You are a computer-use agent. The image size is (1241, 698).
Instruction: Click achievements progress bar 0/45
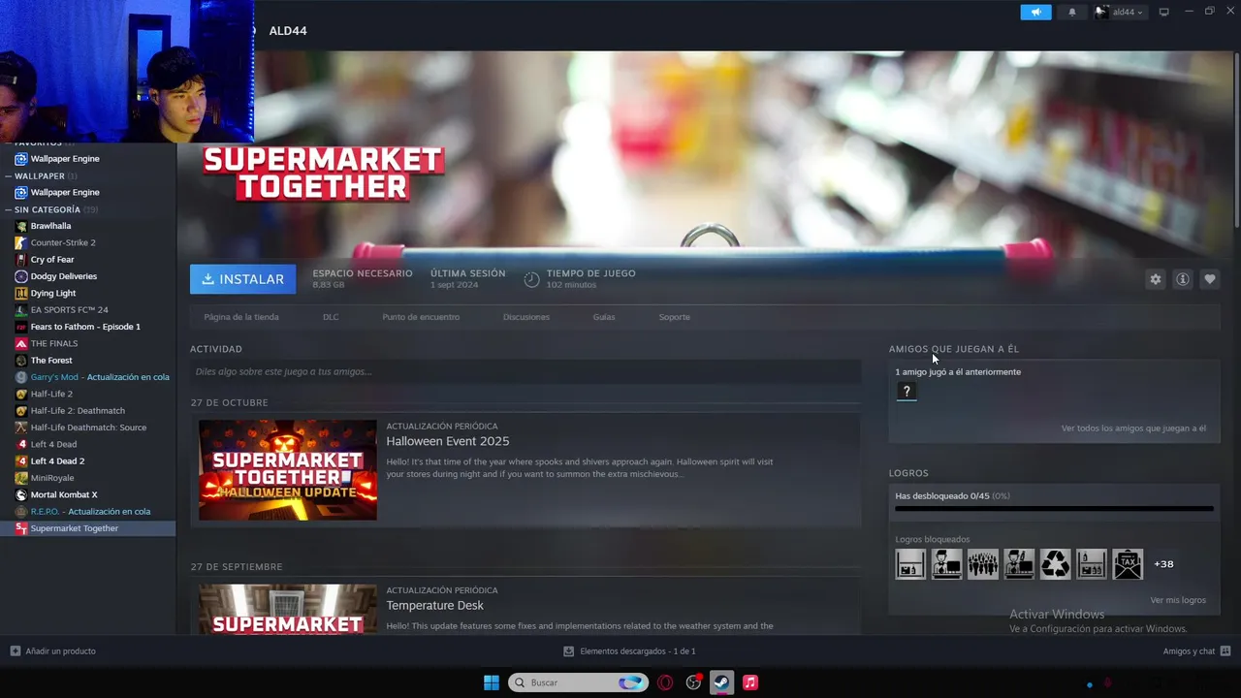pyautogui.click(x=1054, y=508)
